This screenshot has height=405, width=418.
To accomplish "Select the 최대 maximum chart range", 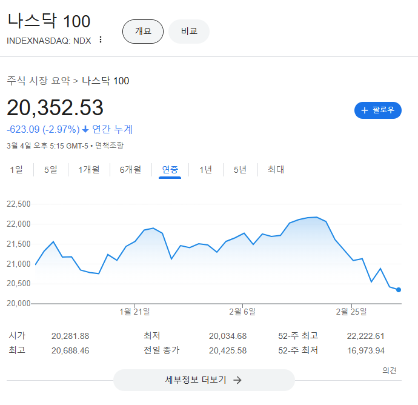I will pos(276,170).
